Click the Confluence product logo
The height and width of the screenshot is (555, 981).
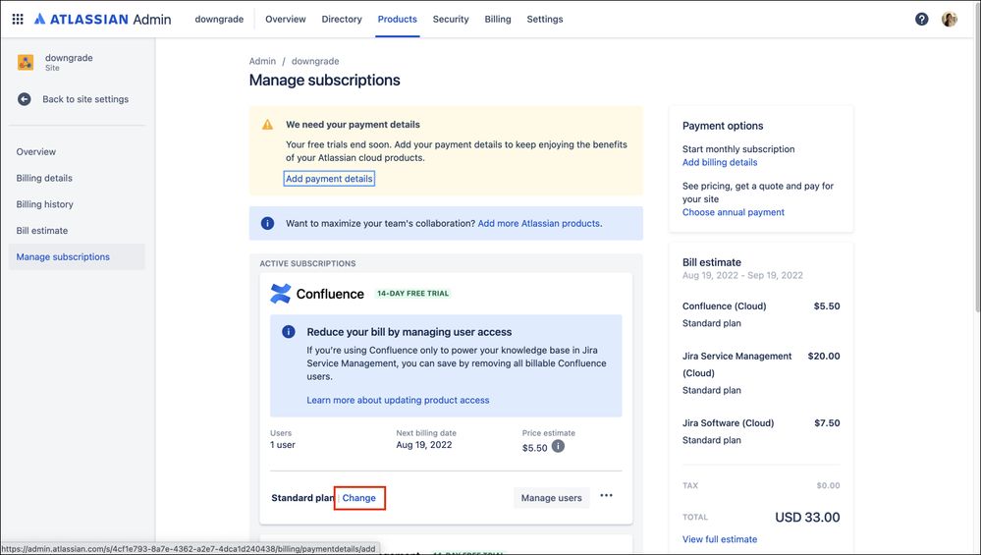280,294
